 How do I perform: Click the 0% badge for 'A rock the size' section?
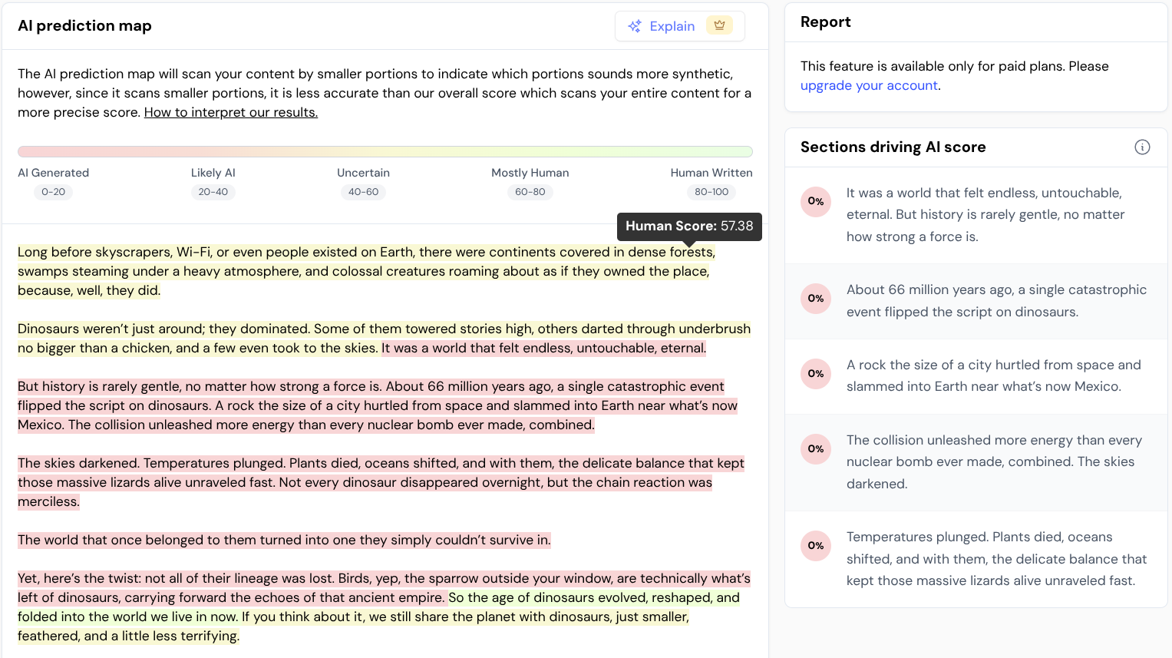coord(815,373)
